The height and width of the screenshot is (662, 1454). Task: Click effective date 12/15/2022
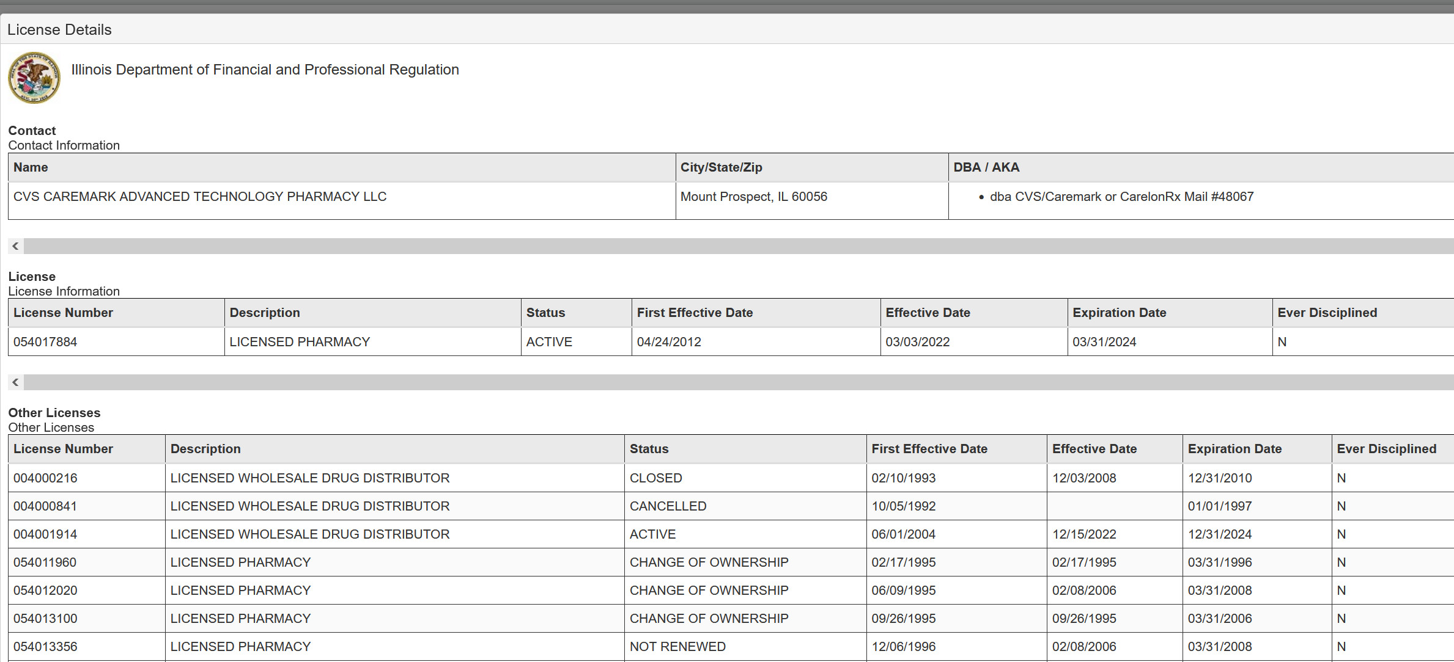pos(1084,534)
